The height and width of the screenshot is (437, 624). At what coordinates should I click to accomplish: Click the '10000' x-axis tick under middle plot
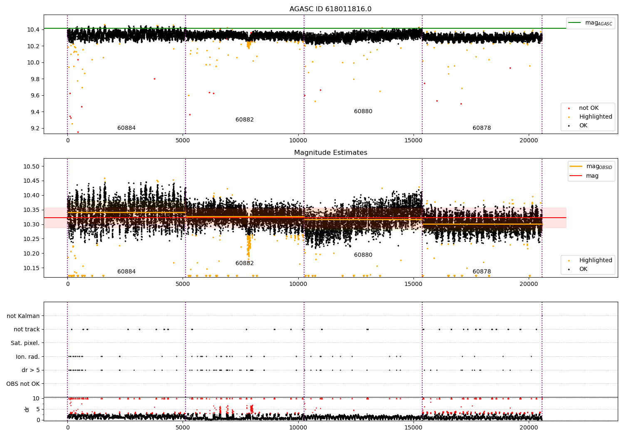pyautogui.click(x=298, y=285)
